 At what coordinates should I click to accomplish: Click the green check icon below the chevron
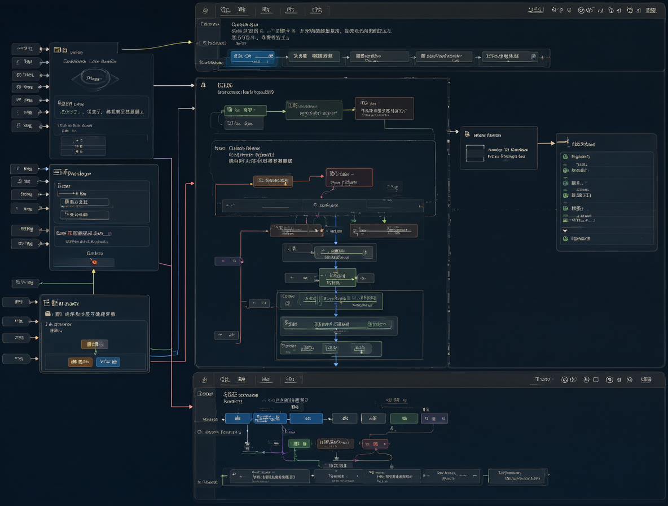[x=566, y=239]
